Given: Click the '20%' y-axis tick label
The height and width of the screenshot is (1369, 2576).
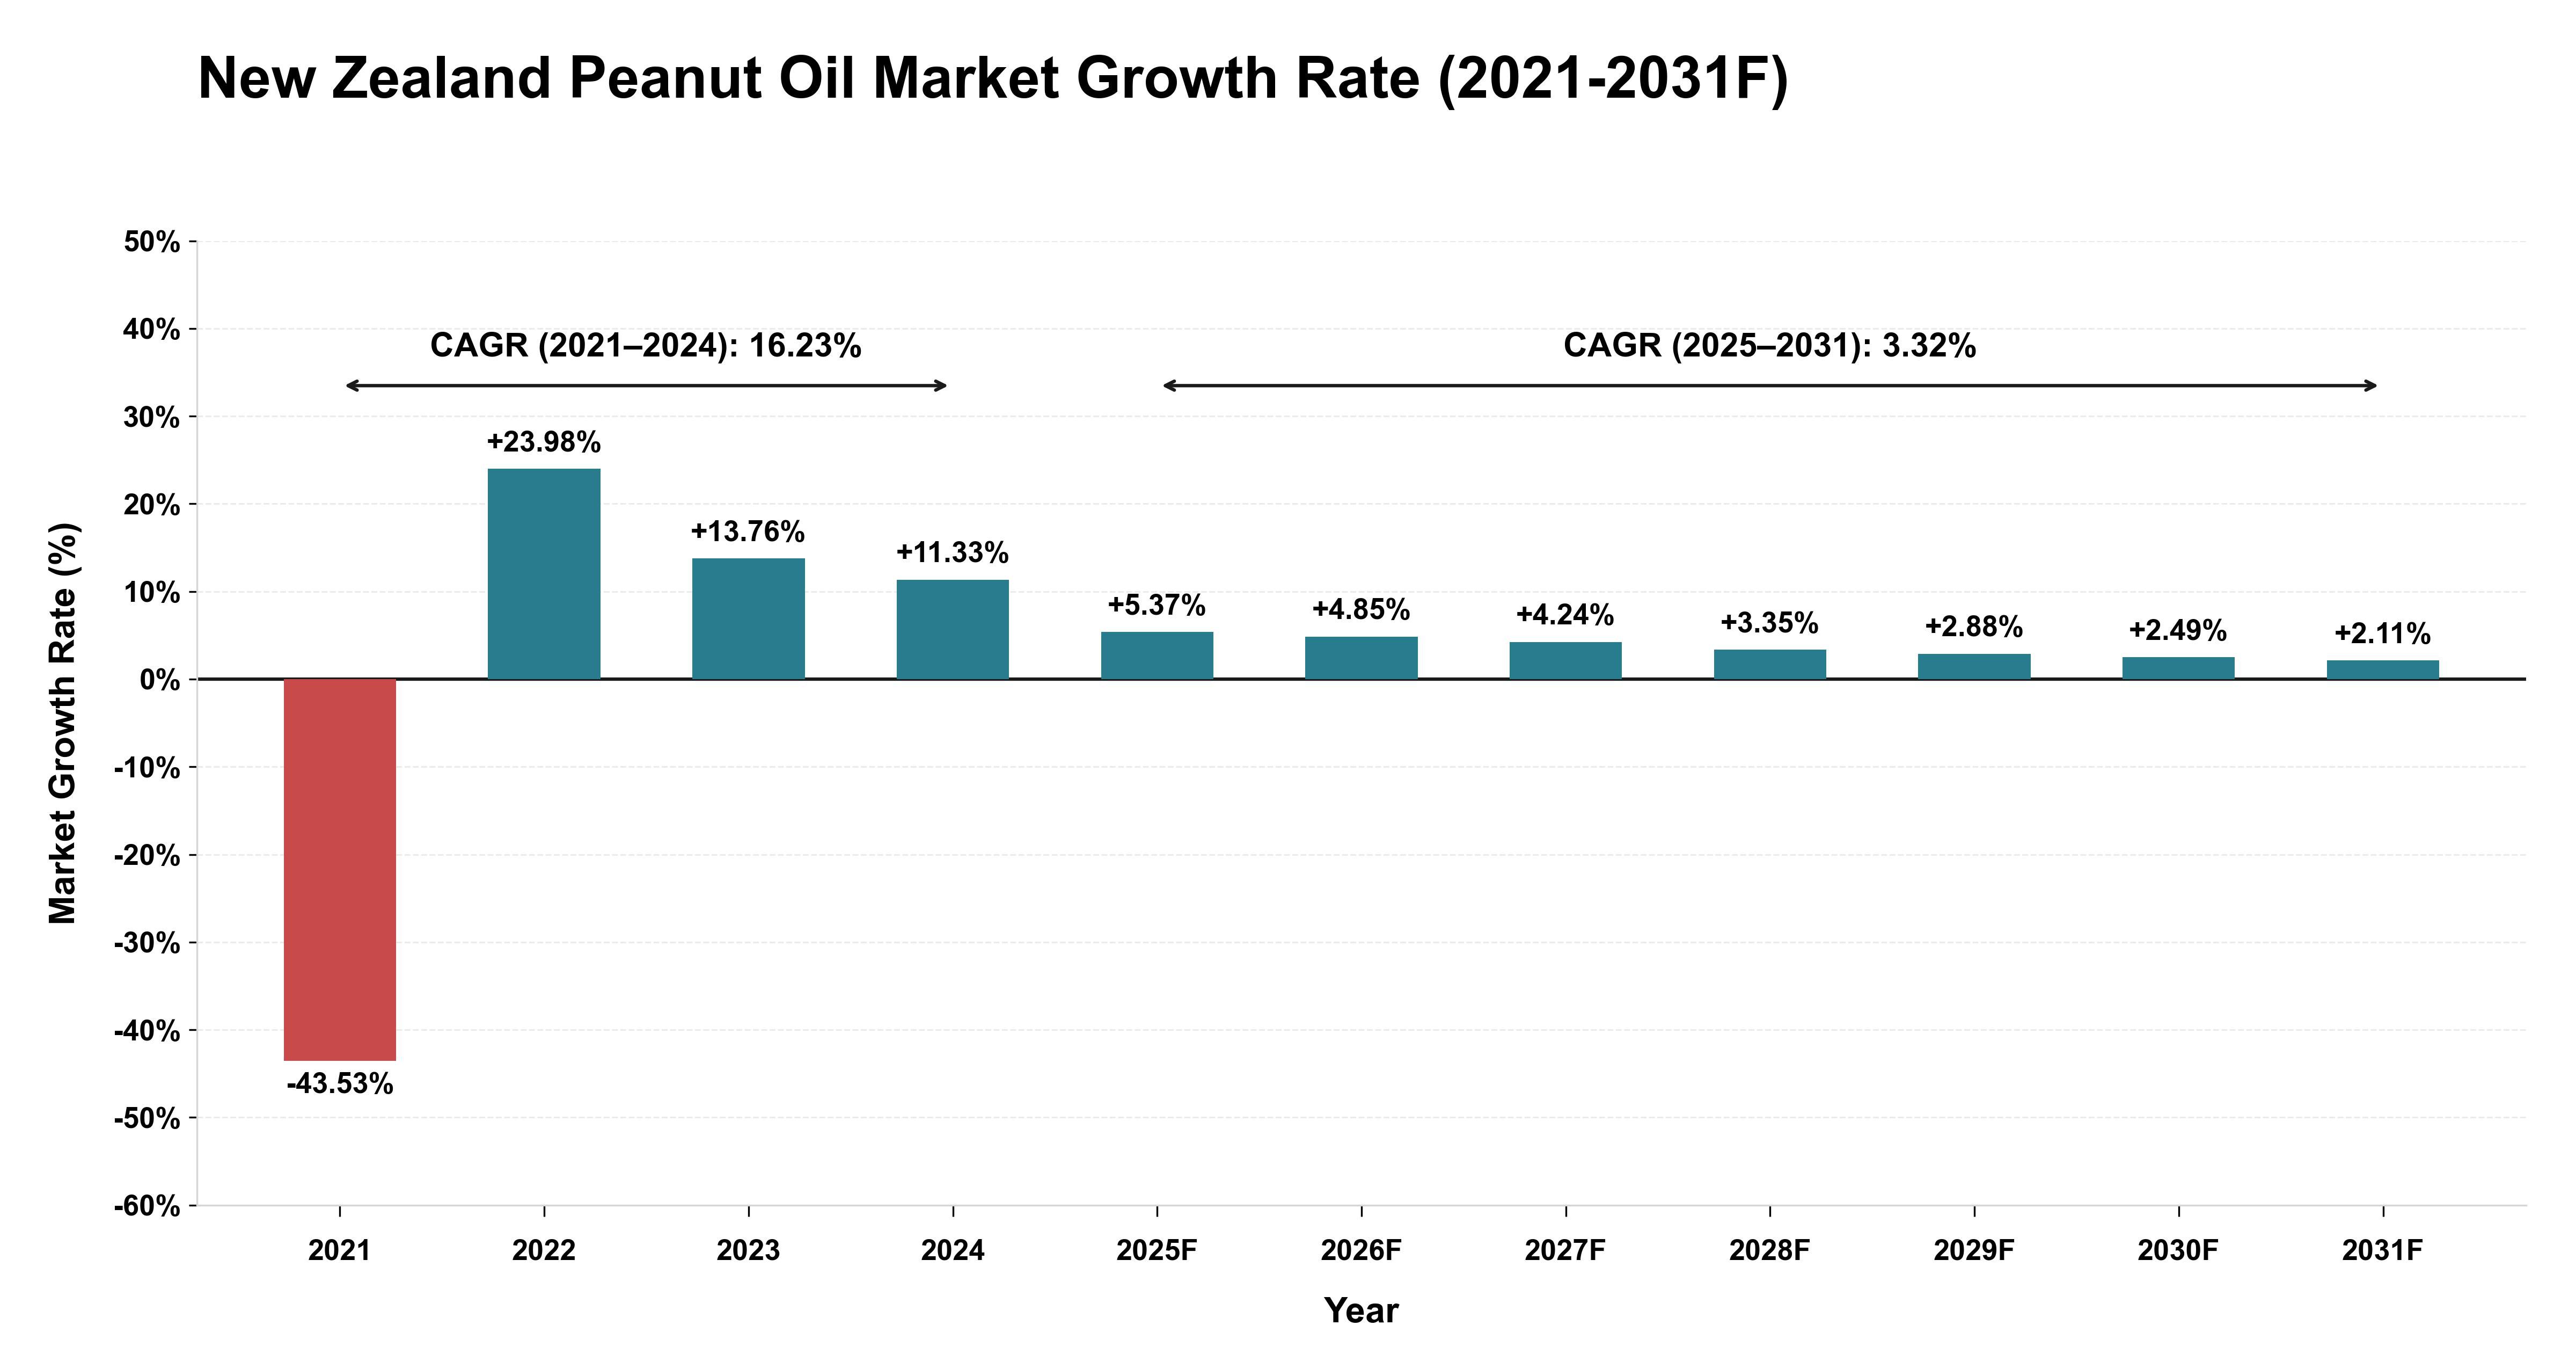Looking at the screenshot, I should tap(152, 505).
